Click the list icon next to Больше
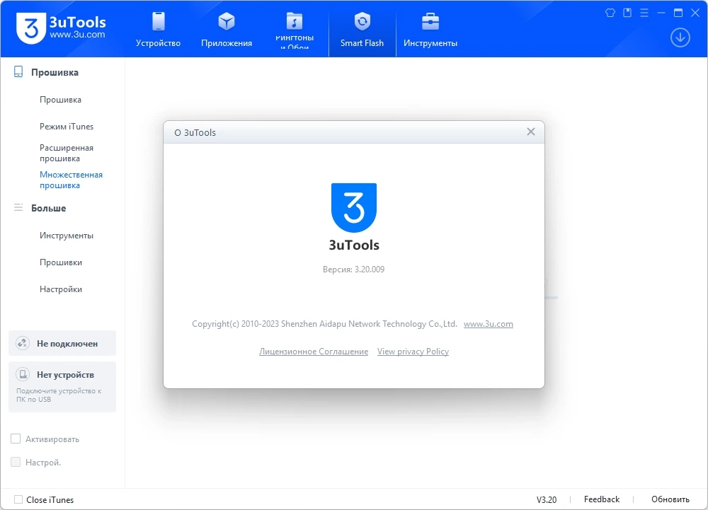 click(18, 207)
